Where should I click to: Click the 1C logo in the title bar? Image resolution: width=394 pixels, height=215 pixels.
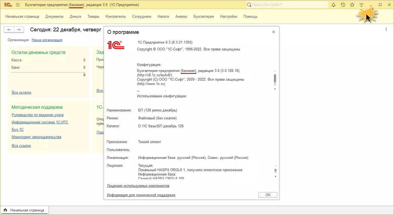(x=8, y=5)
